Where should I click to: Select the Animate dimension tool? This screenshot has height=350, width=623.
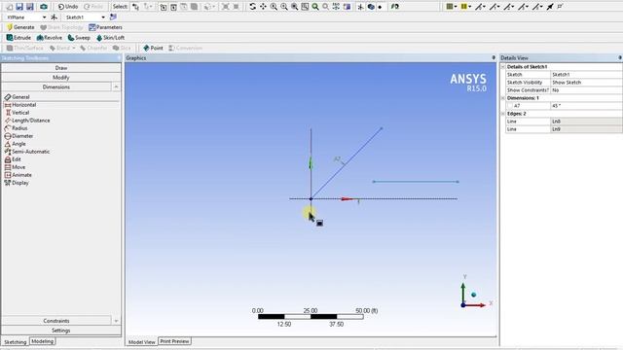point(18,175)
